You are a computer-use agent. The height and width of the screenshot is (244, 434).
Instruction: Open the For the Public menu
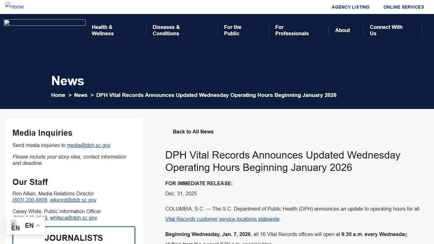point(233,30)
